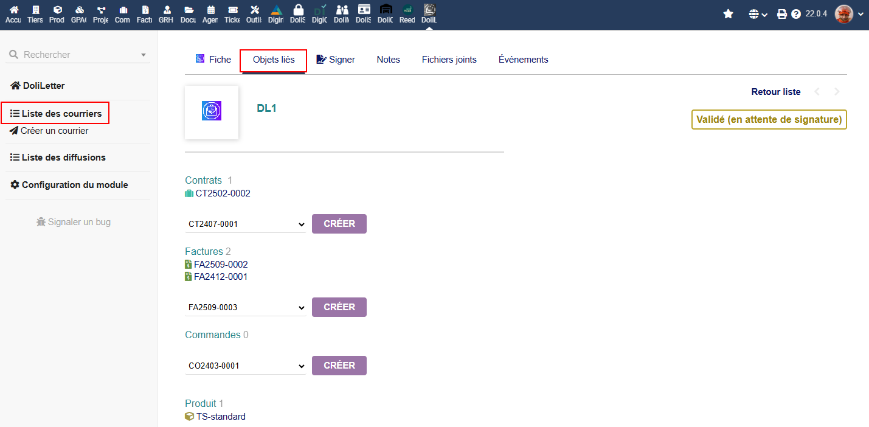Open linked contract CT2502-0002
Screen dimensions: 869x427
[223, 193]
